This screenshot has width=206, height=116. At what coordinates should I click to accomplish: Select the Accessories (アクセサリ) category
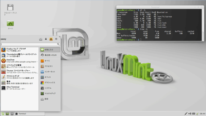50,66
